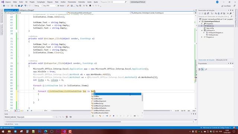
Task: Open the Debug configuration dropdown
Action: click(38, 6)
